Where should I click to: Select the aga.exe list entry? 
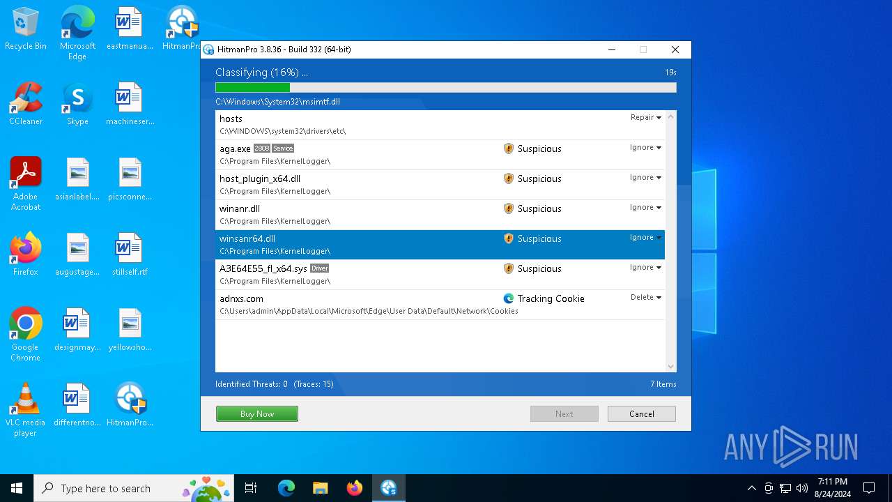pos(440,155)
